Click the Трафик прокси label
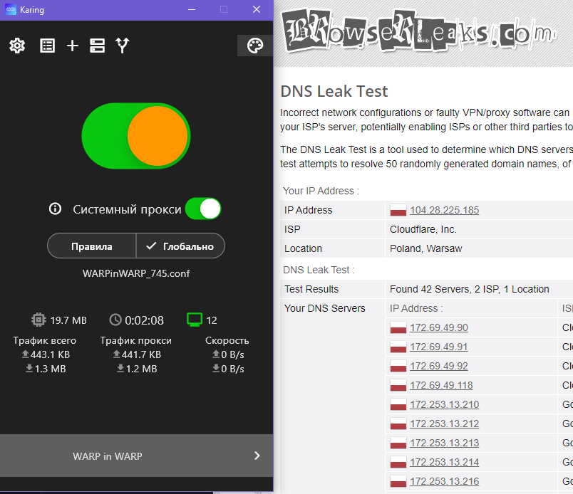Image resolution: width=573 pixels, height=494 pixels. (x=136, y=341)
